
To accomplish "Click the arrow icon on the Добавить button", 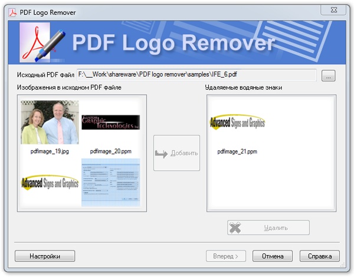I will 162,153.
